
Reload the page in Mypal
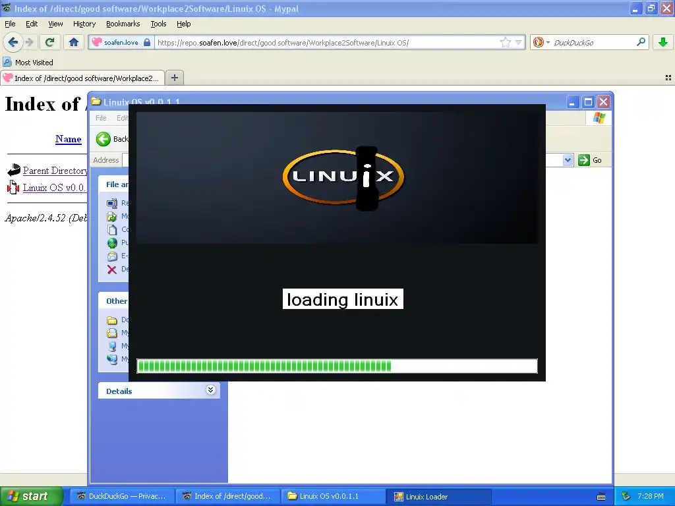[x=49, y=42]
